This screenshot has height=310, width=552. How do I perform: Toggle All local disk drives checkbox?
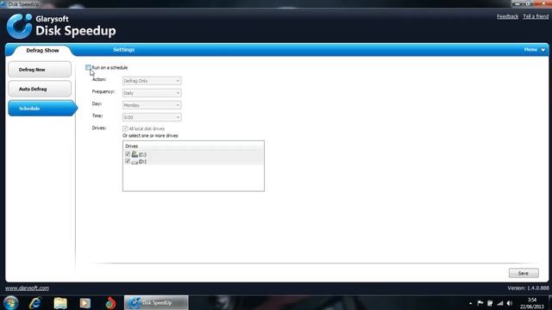coord(125,128)
